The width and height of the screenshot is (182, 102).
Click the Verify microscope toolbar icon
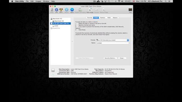tap(52, 10)
